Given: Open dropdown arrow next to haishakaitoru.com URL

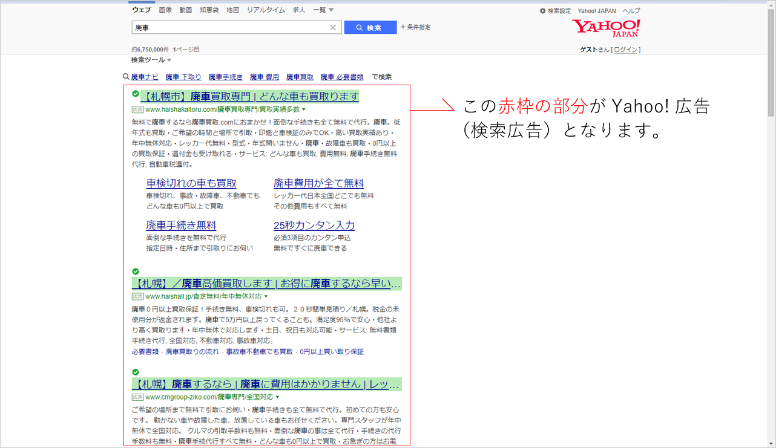Looking at the screenshot, I should (304, 109).
